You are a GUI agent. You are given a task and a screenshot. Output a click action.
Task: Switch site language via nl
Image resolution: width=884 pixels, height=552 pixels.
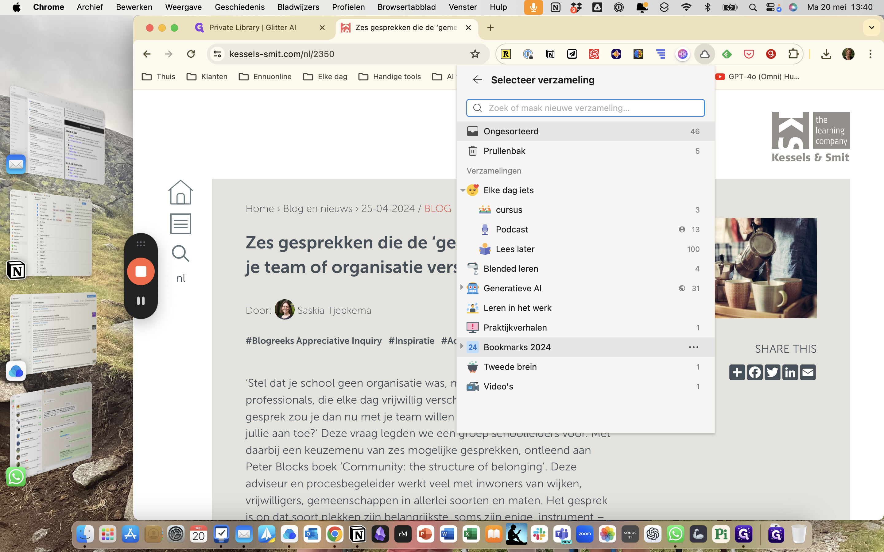coord(180,278)
